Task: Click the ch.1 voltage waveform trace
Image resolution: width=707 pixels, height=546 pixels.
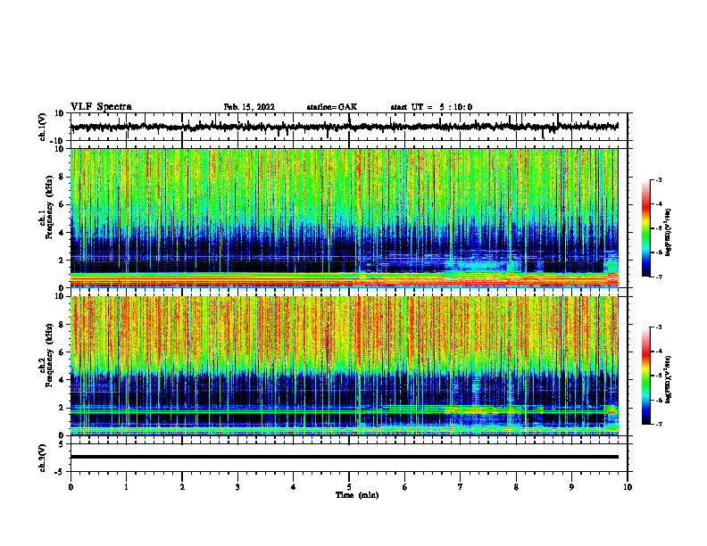Action: pyautogui.click(x=344, y=127)
